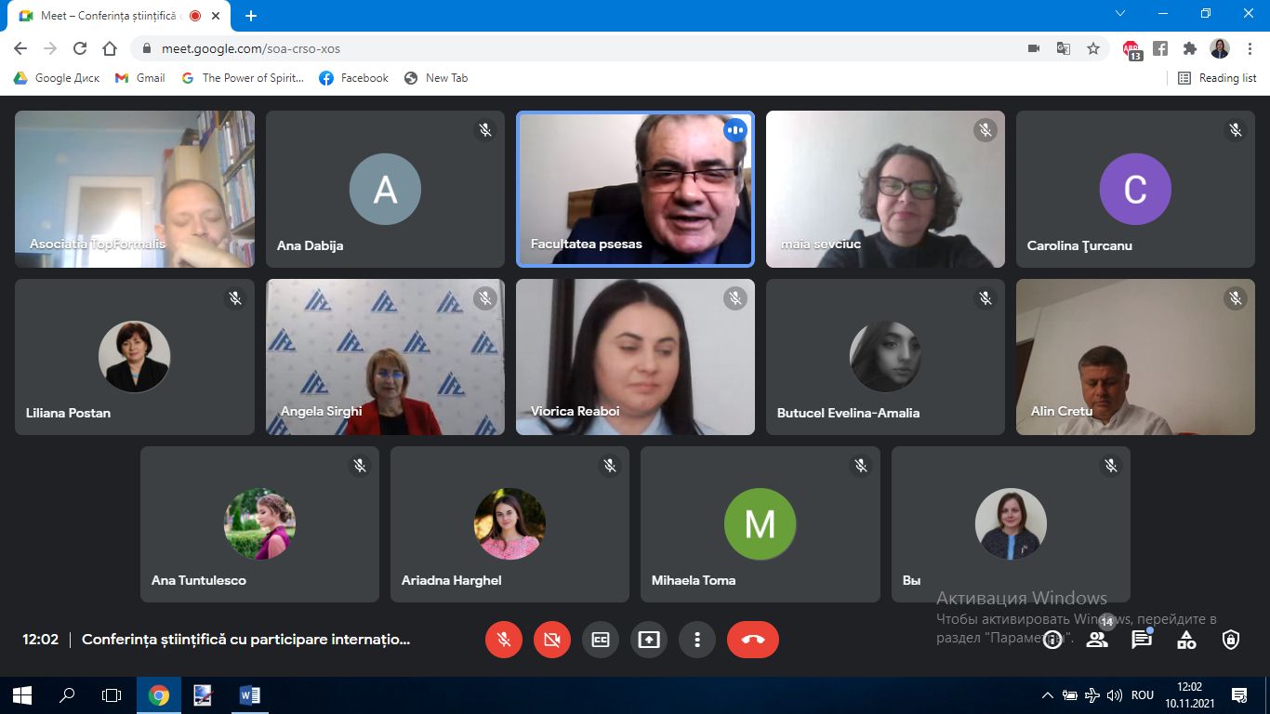Click the address bar URL field
1270x714 pixels.
pos(558,48)
